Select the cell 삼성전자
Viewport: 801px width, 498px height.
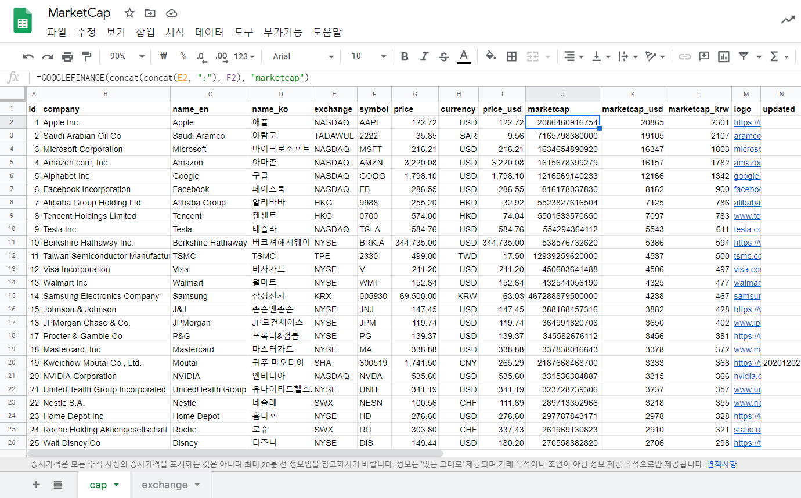point(281,296)
